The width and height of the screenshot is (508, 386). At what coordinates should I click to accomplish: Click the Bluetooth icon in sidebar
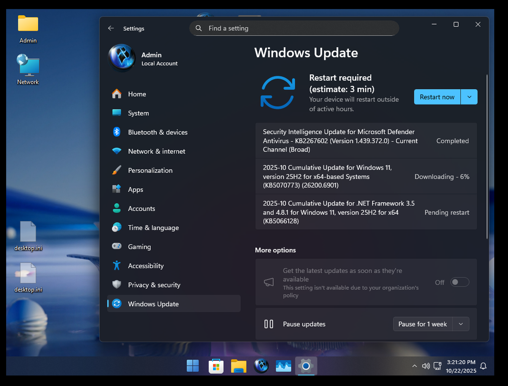117,132
